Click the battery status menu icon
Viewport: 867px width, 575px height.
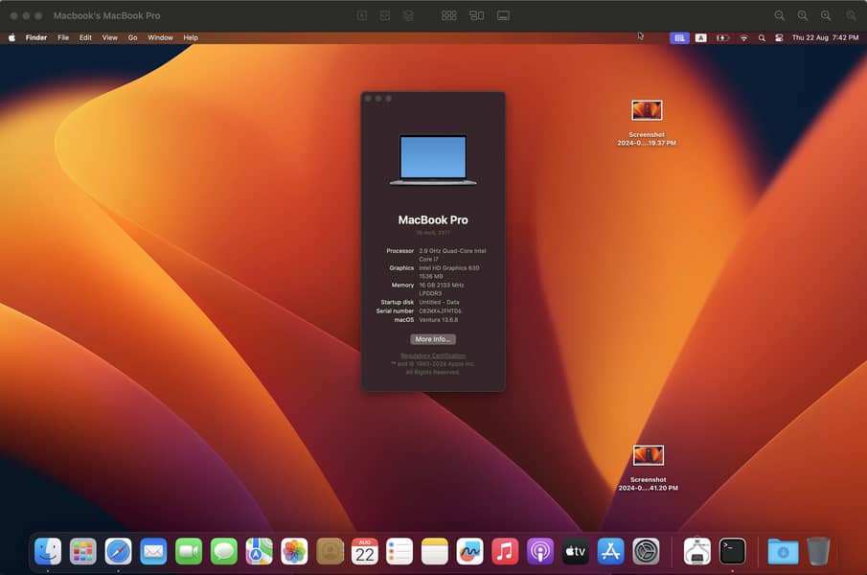pos(721,38)
